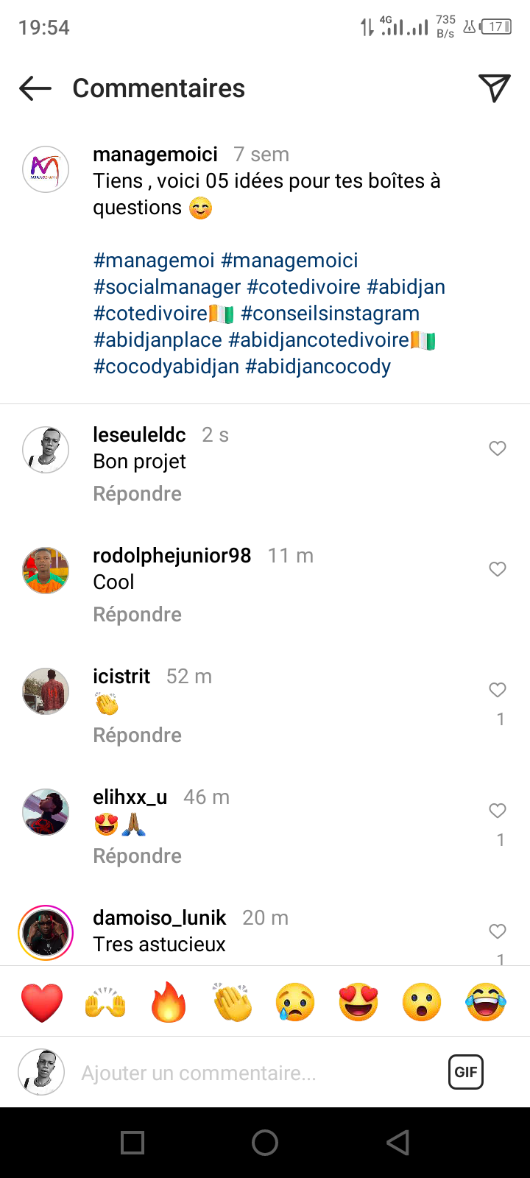Reply to leseuleldc's "Bon projet" comment
530x1178 pixels.
137,494
